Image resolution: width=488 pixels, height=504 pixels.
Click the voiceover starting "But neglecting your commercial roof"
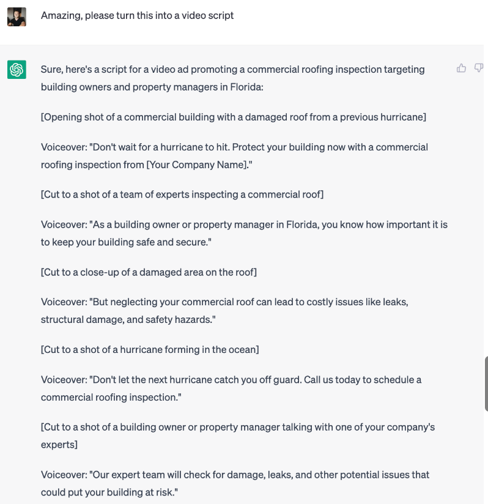tap(224, 302)
